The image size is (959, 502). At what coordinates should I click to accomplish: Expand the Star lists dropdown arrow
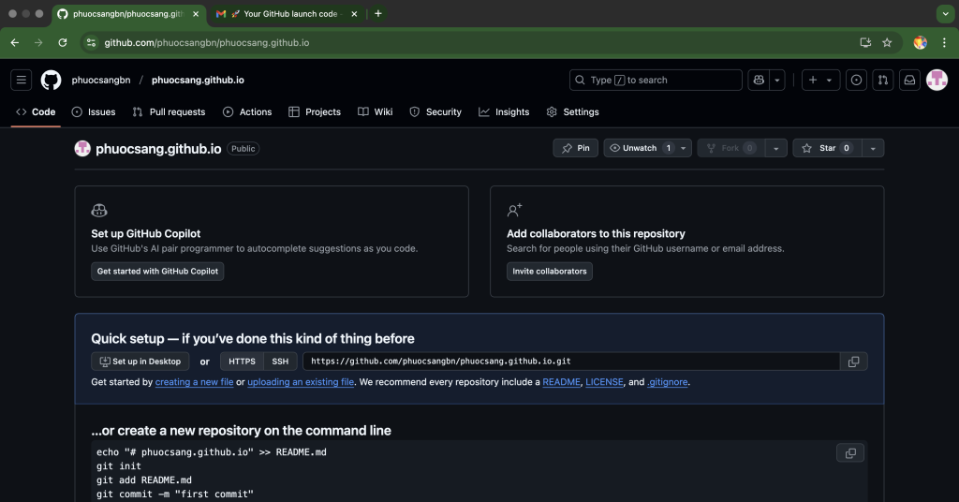click(x=872, y=148)
